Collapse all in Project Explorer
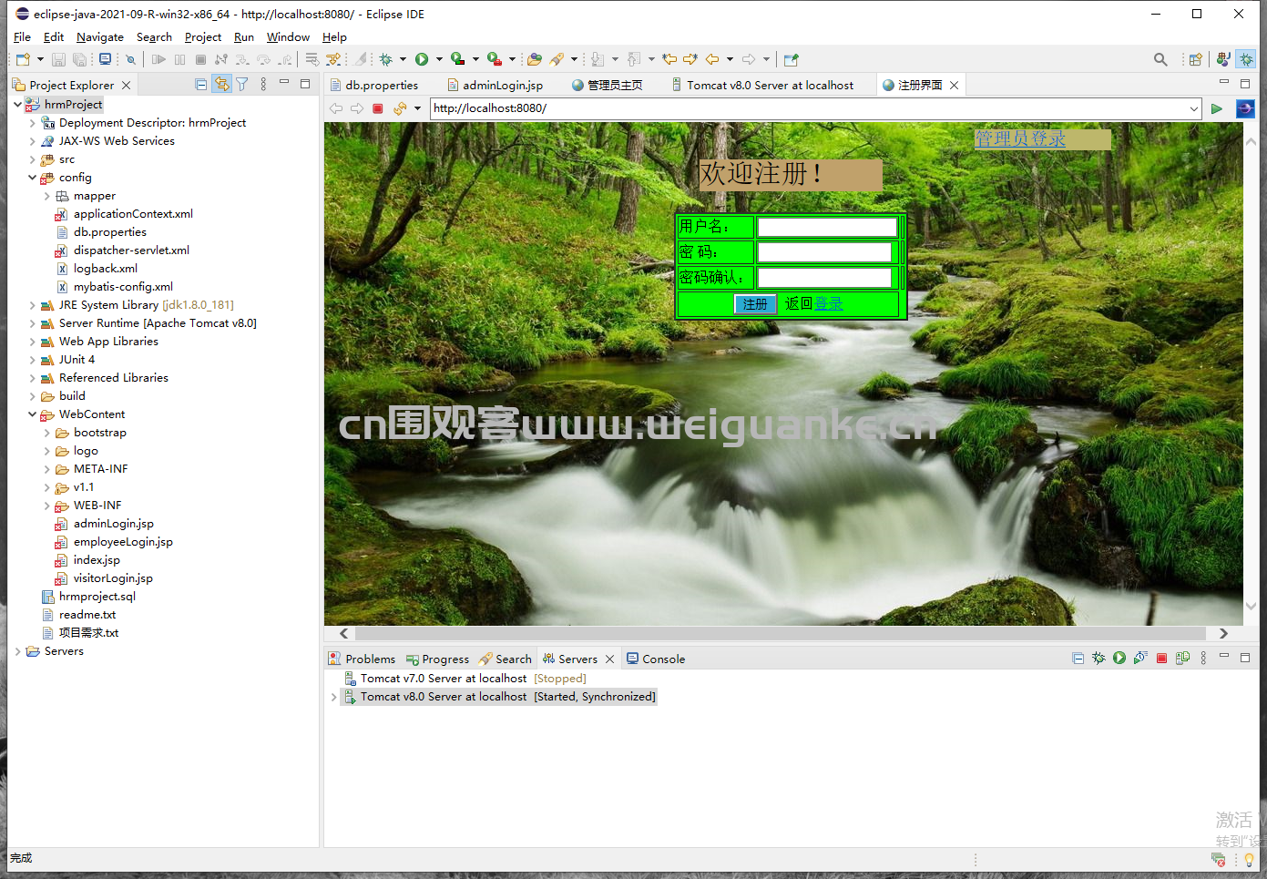This screenshot has height=879, width=1267. [x=201, y=85]
